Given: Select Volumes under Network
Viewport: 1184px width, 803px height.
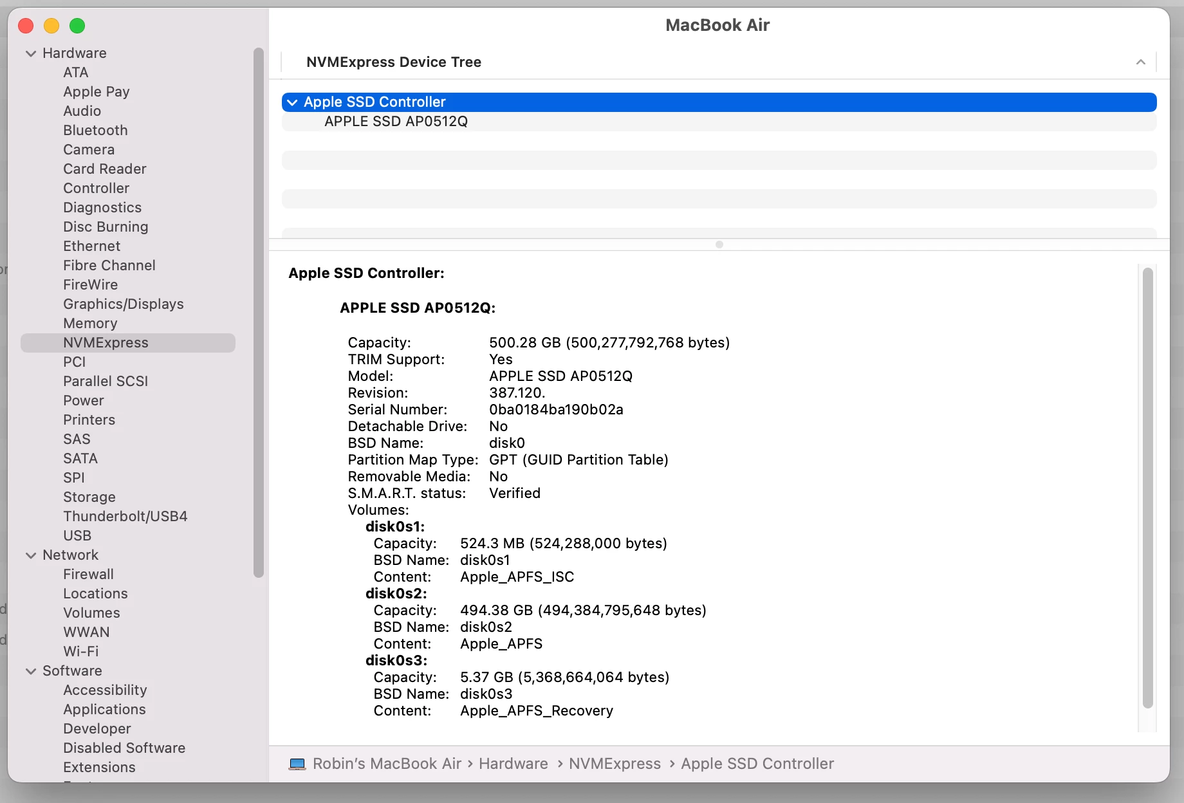Looking at the screenshot, I should tap(91, 613).
